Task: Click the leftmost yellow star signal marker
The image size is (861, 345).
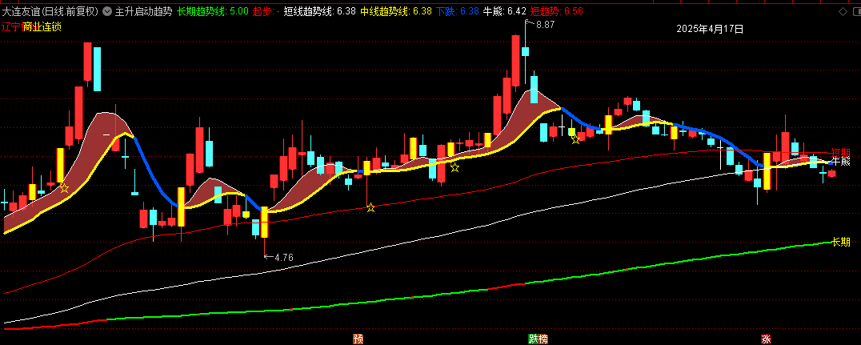Action: click(x=64, y=188)
